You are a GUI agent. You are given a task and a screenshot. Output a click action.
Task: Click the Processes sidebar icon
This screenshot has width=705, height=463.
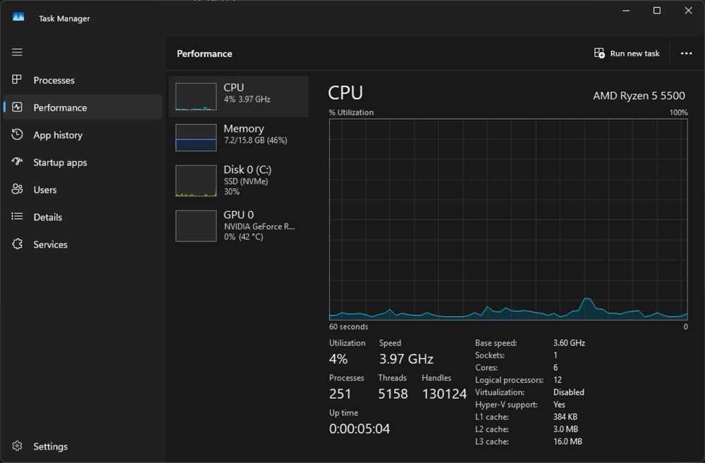pyautogui.click(x=17, y=80)
